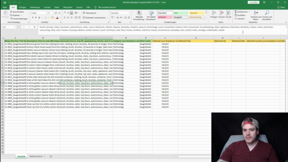Apply the Ausgabe cell style
The image size is (288, 162).
coord(181,17)
